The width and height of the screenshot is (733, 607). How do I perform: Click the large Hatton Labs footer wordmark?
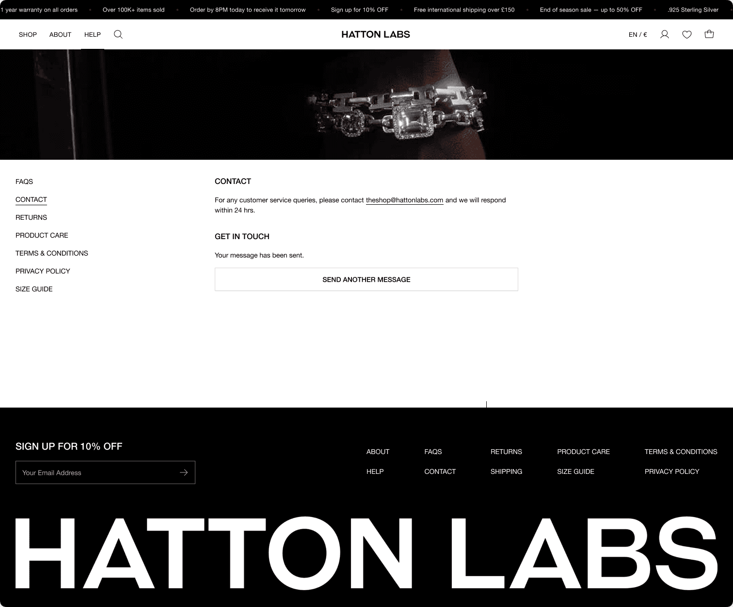pos(366,553)
